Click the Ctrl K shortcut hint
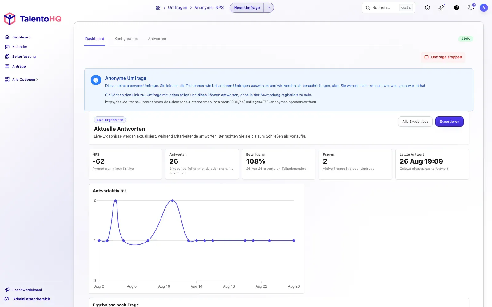This screenshot has width=492, height=307. pos(406,8)
